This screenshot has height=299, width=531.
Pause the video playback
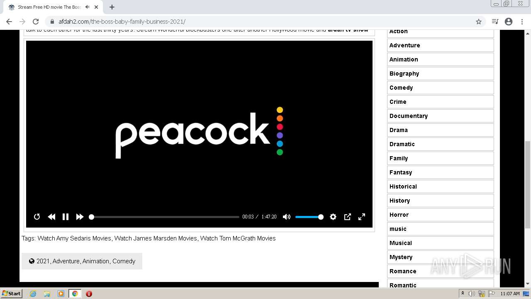coord(66,217)
